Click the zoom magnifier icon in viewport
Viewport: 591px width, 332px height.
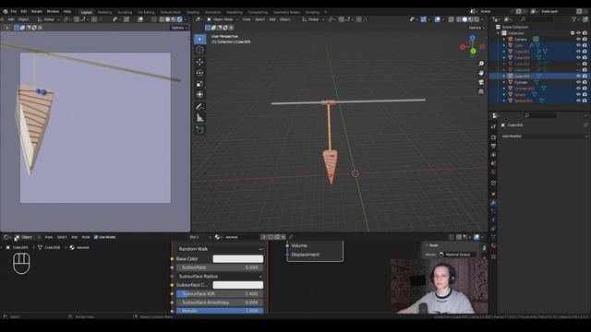(x=481, y=64)
